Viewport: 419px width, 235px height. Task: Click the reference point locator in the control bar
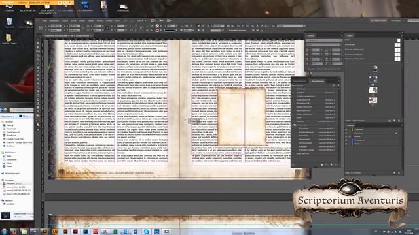(41, 28)
